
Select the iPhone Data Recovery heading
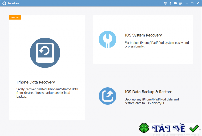click(x=36, y=82)
